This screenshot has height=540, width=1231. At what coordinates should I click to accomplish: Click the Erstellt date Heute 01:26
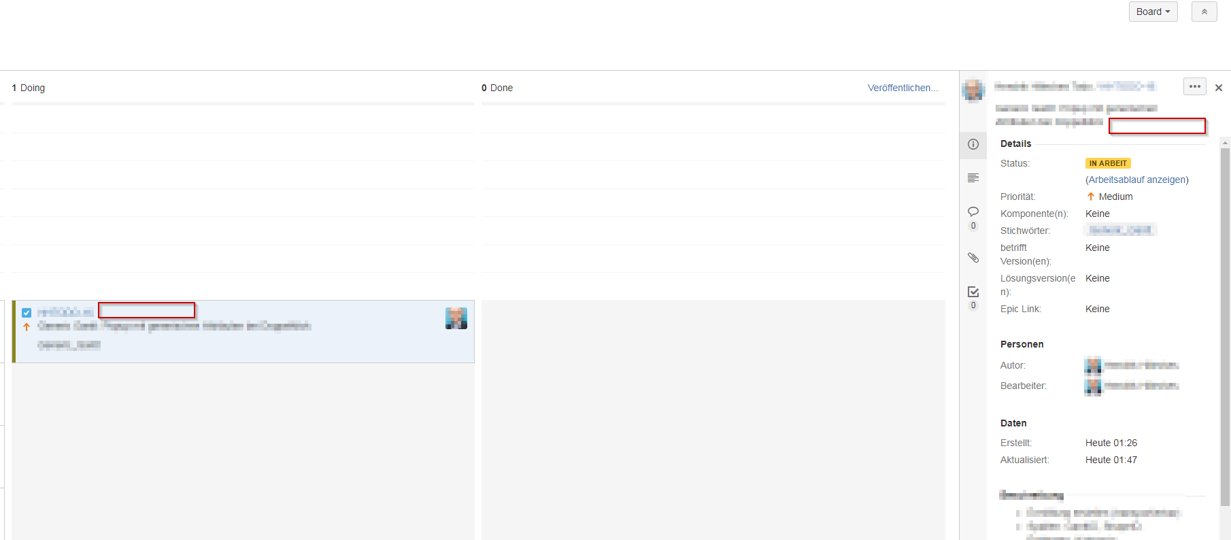pos(1111,443)
